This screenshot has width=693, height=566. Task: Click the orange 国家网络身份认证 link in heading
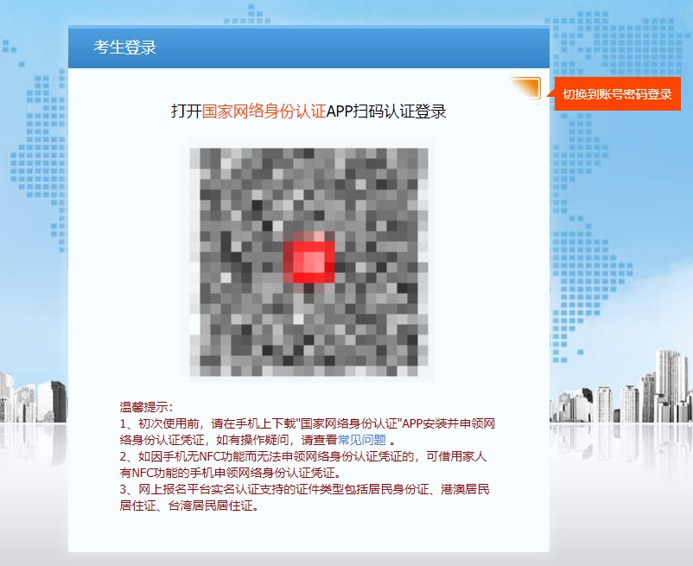(264, 111)
